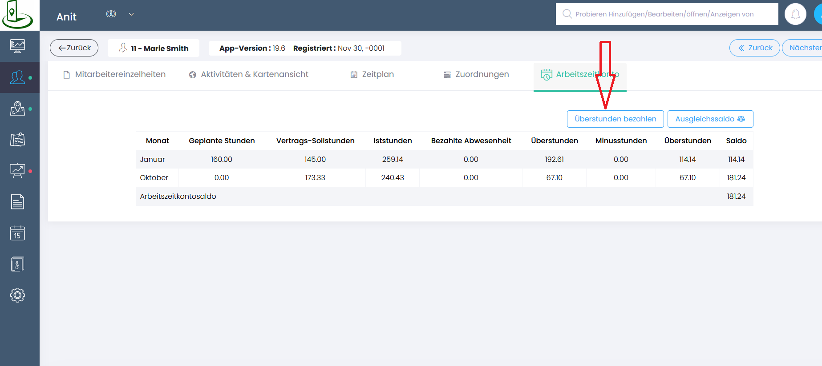
Task: Open the settings gear icon in sidebar
Action: 17,295
